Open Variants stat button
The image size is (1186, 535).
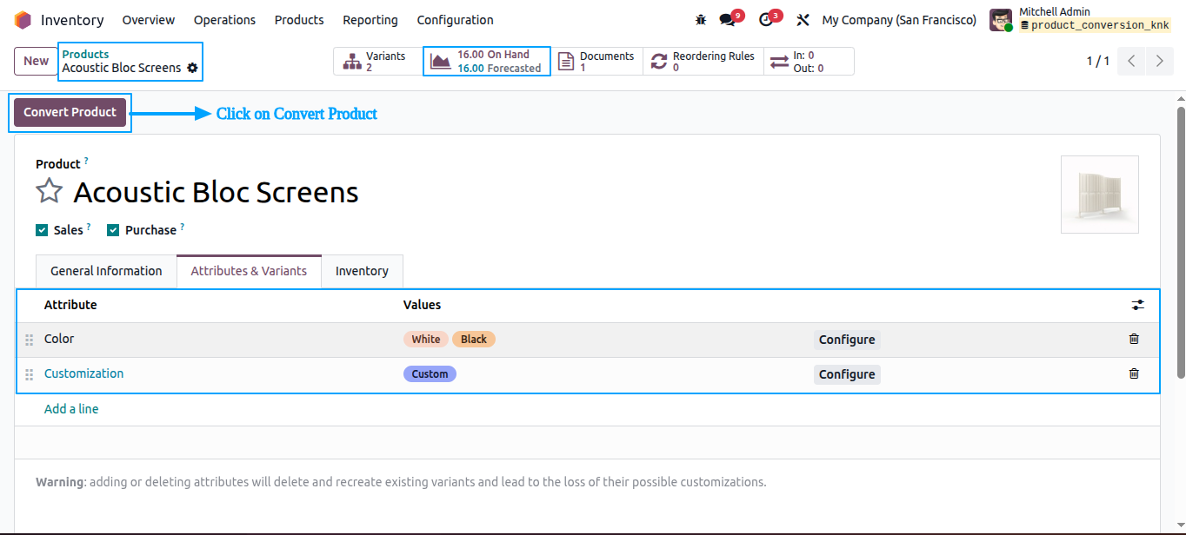377,62
